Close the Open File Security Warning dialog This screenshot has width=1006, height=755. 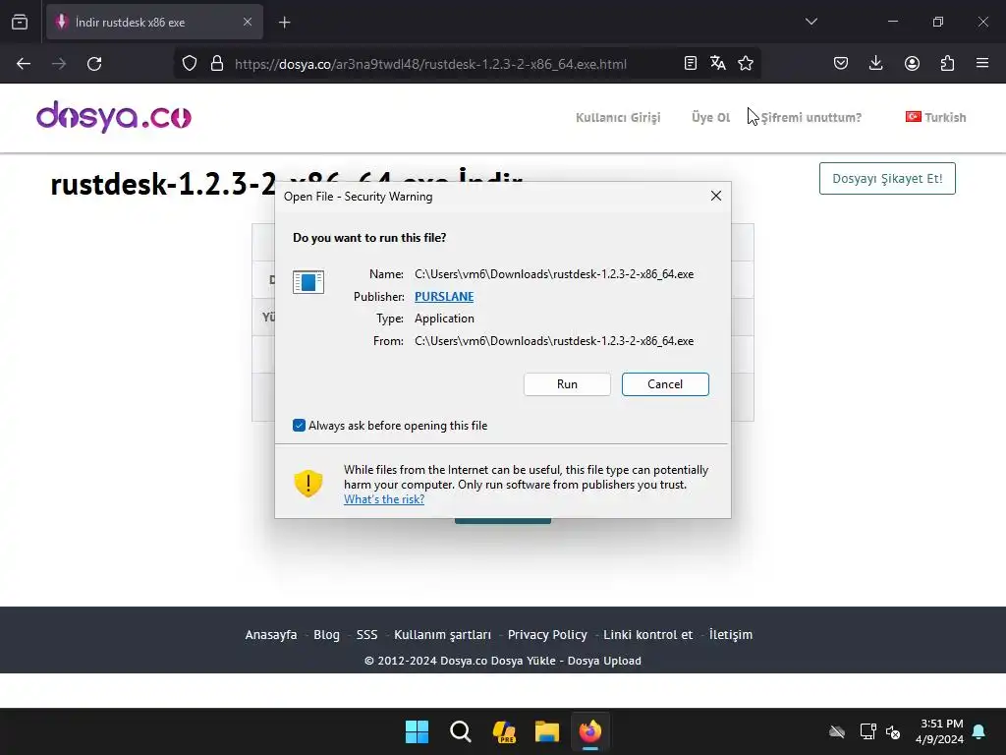tap(716, 196)
